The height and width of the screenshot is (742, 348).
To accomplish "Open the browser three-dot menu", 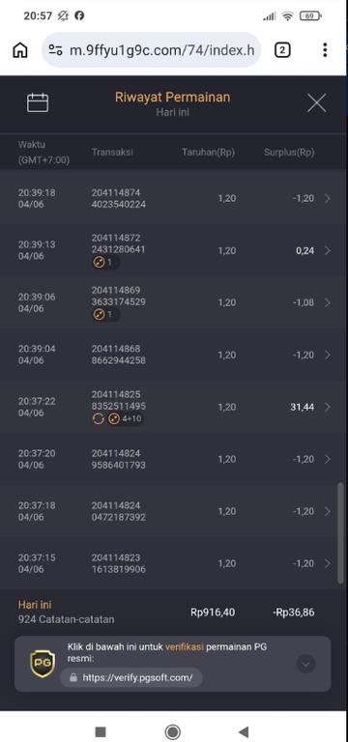I will [x=325, y=49].
